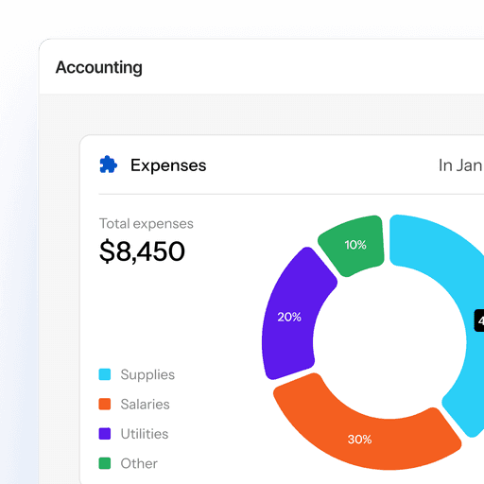This screenshot has height=484, width=484.
Task: Click the Utilities legend label
Action: 145,434
